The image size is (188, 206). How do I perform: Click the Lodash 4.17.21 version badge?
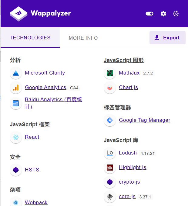click(x=147, y=153)
